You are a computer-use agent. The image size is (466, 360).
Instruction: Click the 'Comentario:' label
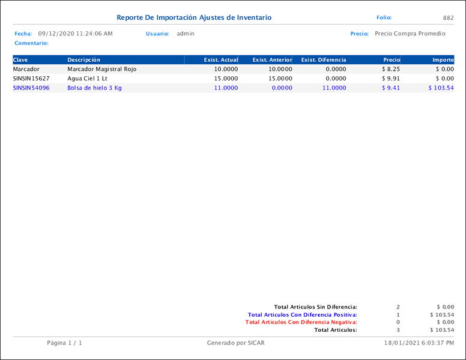31,43
